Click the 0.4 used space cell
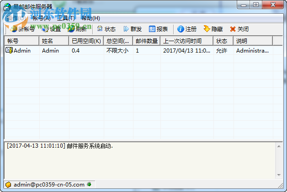This screenshot has width=287, height=192. (75, 51)
